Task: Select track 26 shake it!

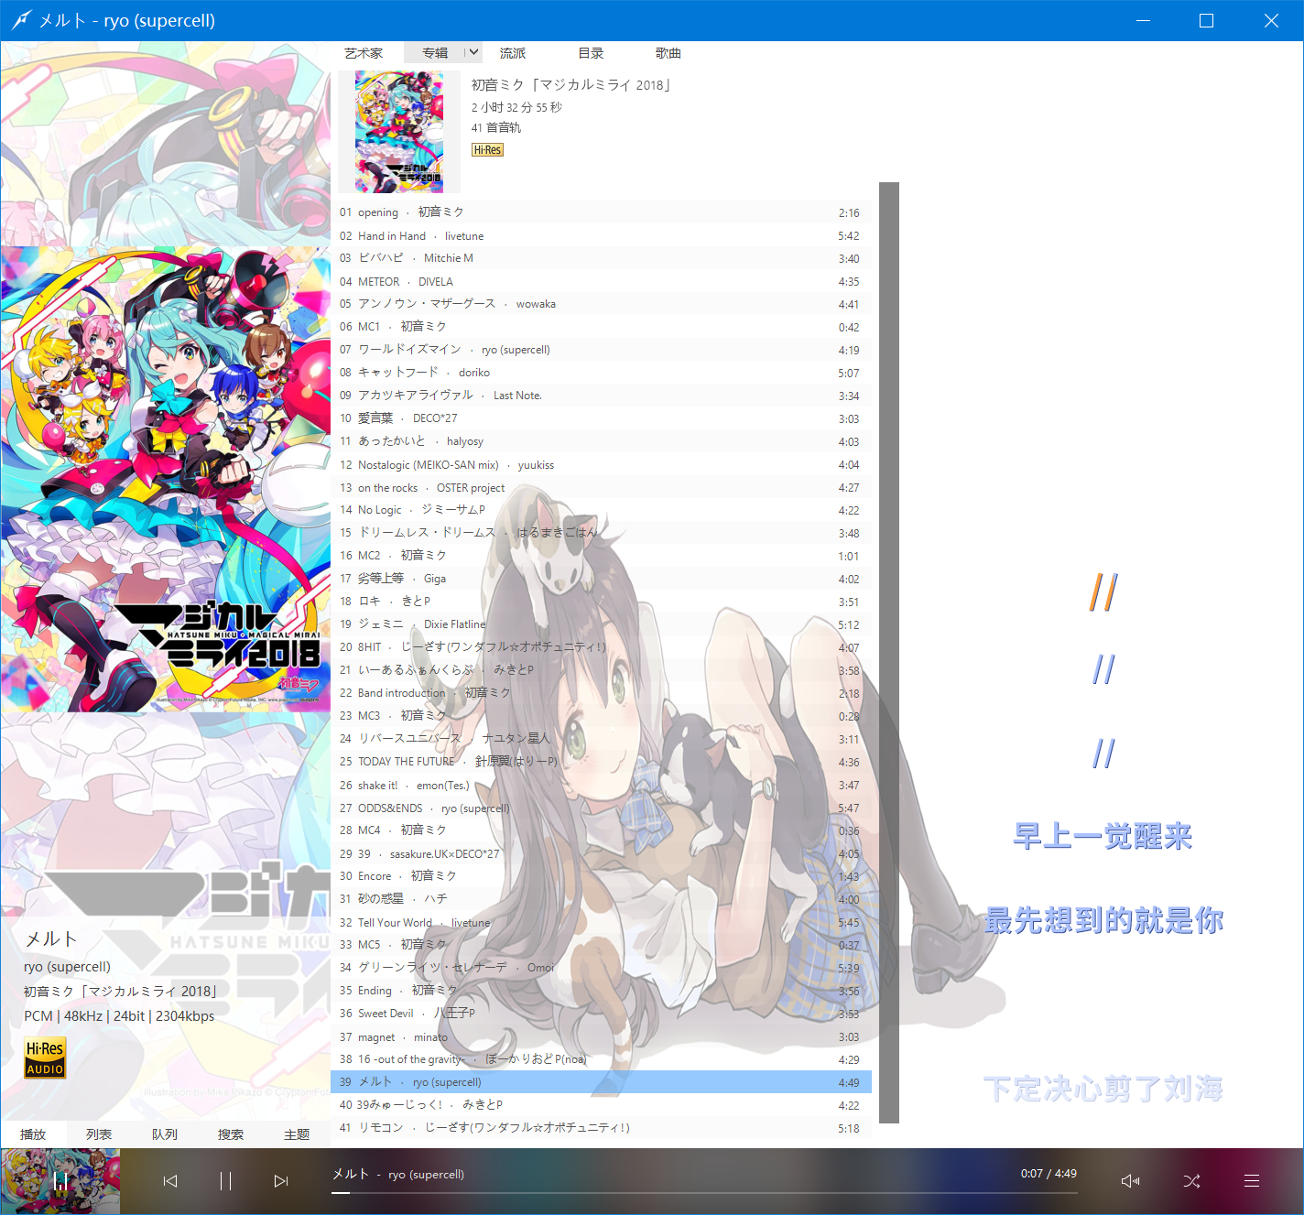Action: [x=601, y=785]
